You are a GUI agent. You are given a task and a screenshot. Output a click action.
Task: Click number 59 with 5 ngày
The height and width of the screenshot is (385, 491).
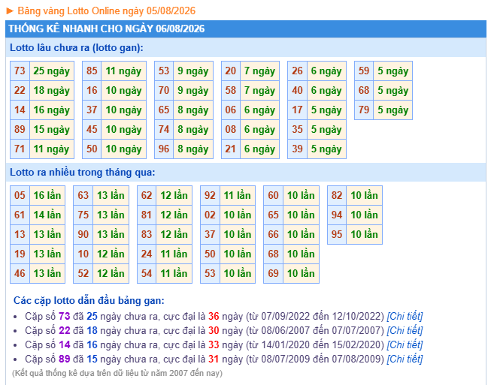[x=364, y=71]
